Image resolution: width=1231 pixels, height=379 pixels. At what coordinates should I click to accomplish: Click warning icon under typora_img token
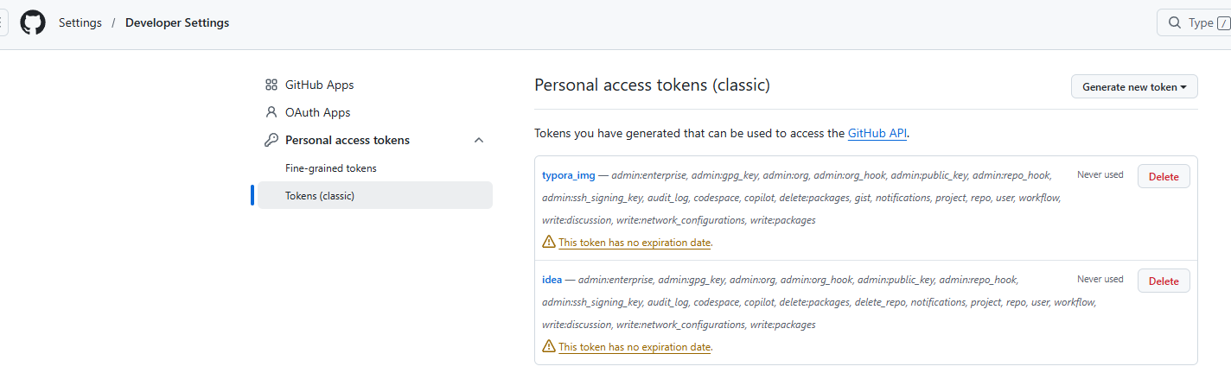point(549,243)
